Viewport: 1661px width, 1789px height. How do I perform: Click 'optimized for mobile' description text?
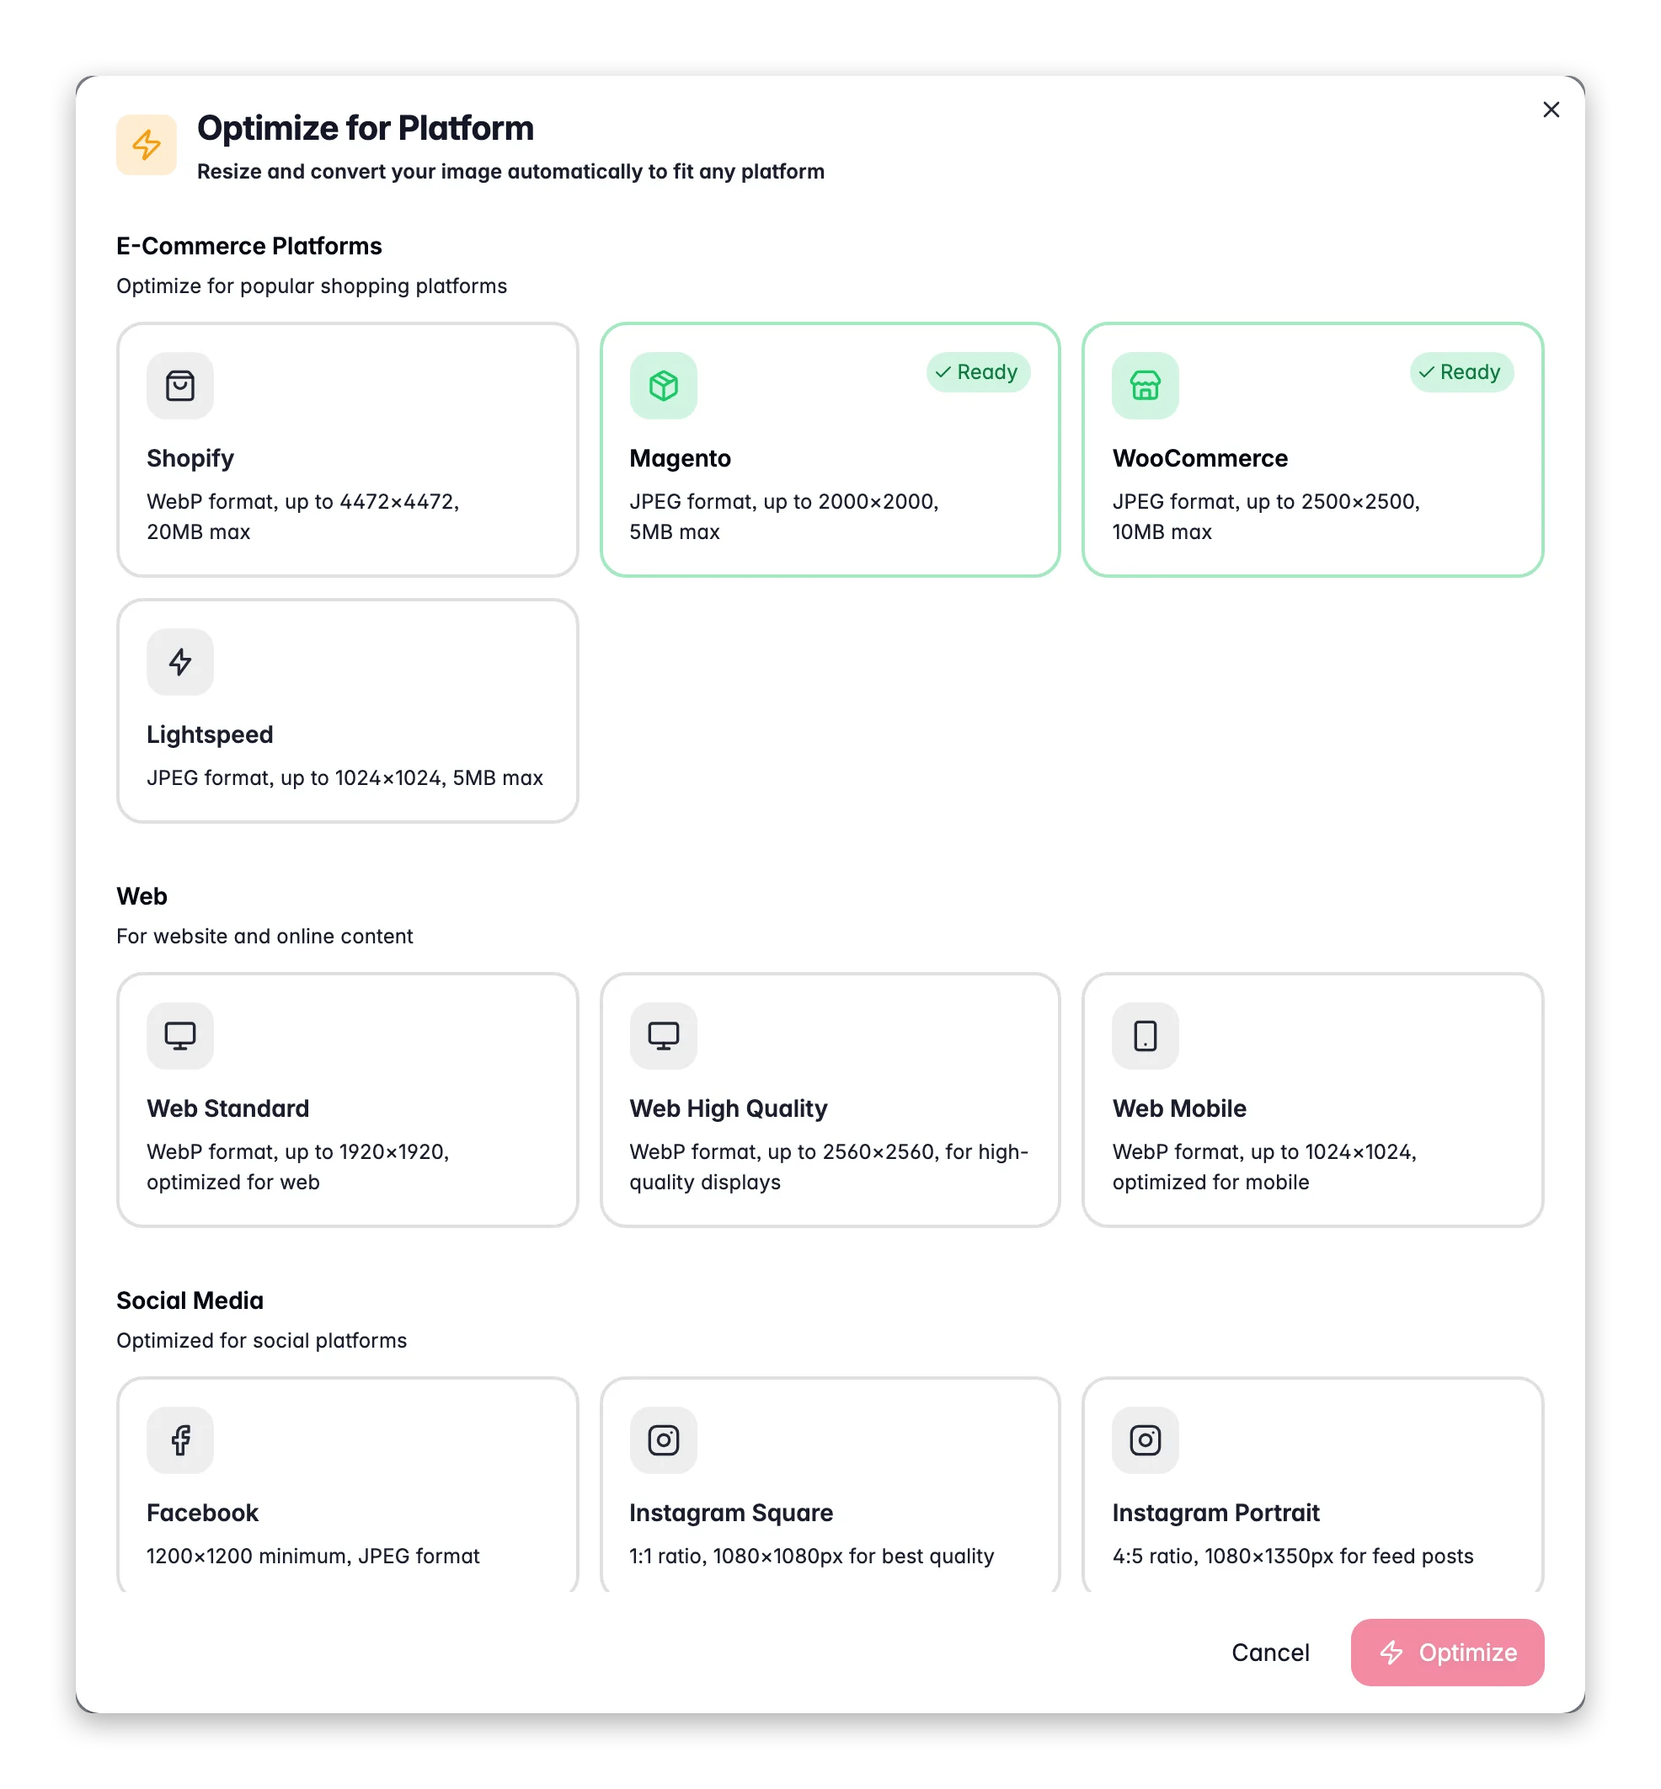pos(1210,1183)
